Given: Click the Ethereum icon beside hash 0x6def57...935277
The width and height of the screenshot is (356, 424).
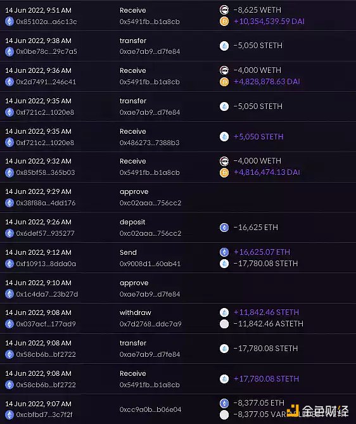Looking at the screenshot, I should tap(10, 233).
